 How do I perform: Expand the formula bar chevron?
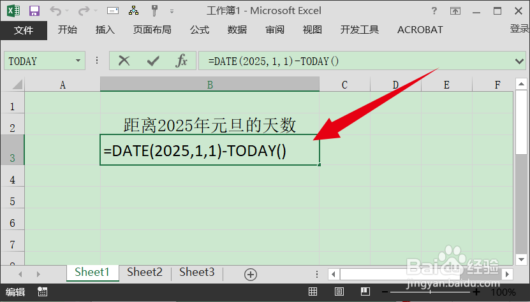pos(519,61)
